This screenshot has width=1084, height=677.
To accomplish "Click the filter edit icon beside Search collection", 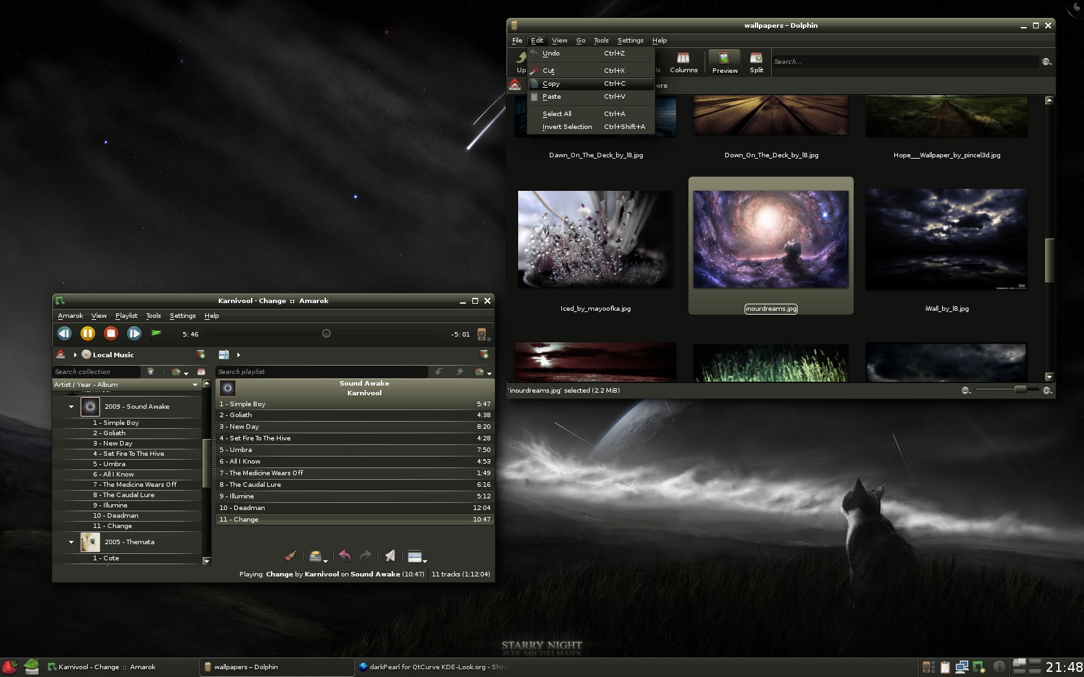I will click(150, 371).
